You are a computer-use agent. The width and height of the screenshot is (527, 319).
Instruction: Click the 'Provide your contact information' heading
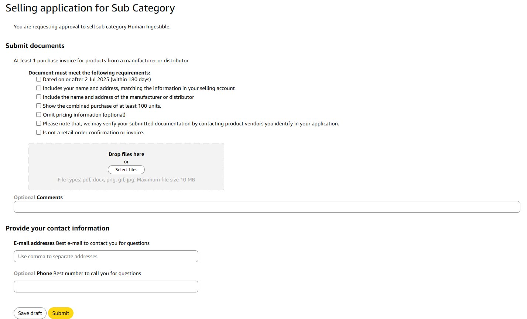58,228
